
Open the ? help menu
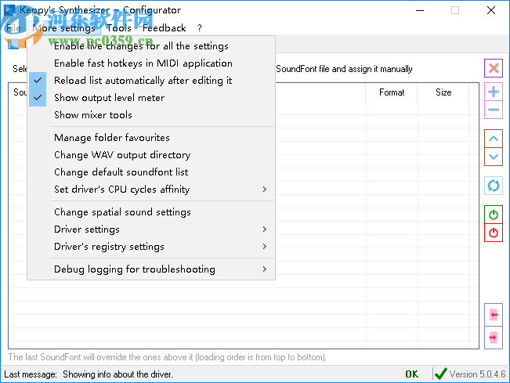200,28
